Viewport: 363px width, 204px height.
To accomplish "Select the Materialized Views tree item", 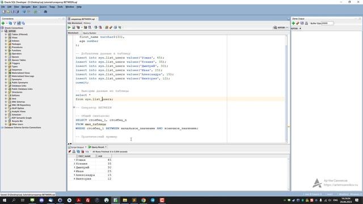I will (20, 73).
